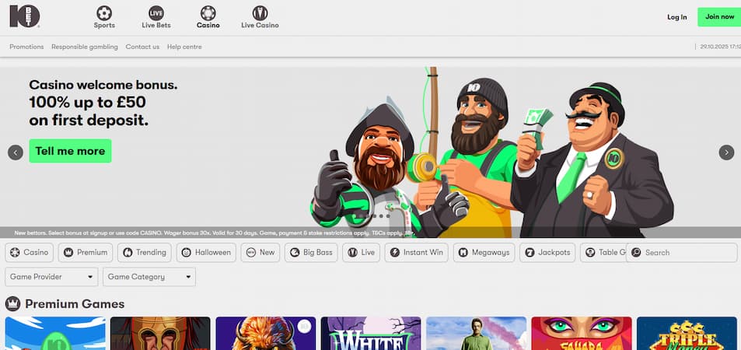Select the Casino chip icon in header
This screenshot has height=350, width=741.
[x=208, y=13]
